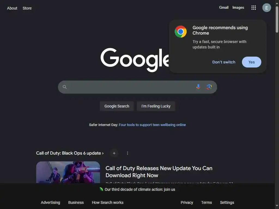279x209 pixels.
Task: Click I'm Feeling Lucky button
Action: pos(156,106)
